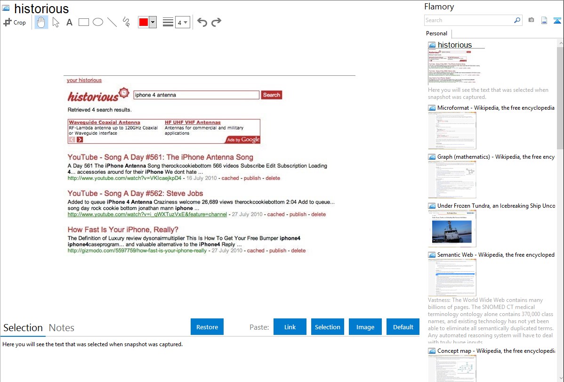Click the page document icon in Flamory header
This screenshot has height=382, width=564.
(x=544, y=20)
